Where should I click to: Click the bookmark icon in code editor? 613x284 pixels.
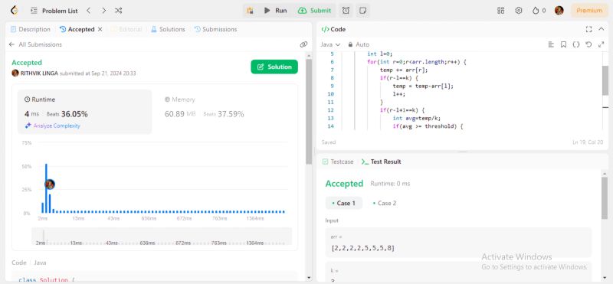click(x=563, y=44)
